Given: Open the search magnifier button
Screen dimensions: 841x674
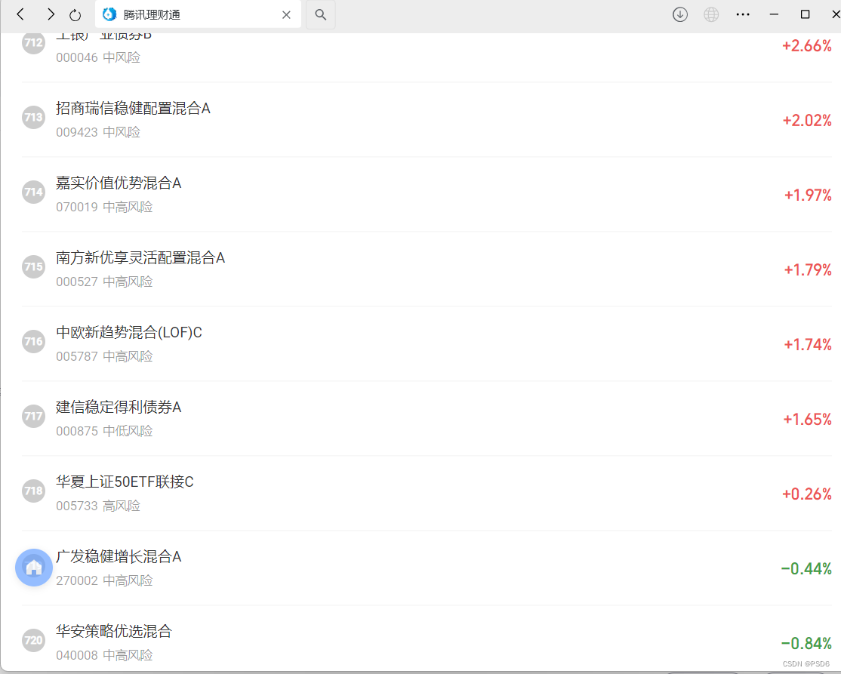Looking at the screenshot, I should tap(321, 14).
